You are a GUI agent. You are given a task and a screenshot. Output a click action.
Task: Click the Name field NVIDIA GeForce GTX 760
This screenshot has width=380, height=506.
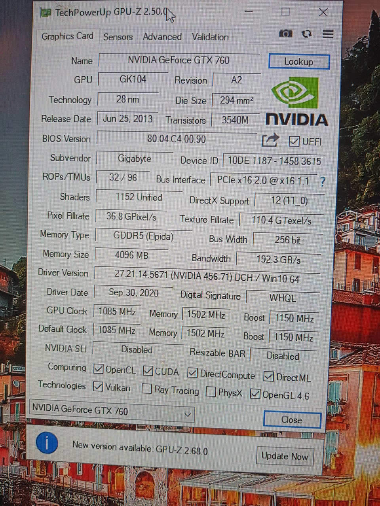point(179,60)
